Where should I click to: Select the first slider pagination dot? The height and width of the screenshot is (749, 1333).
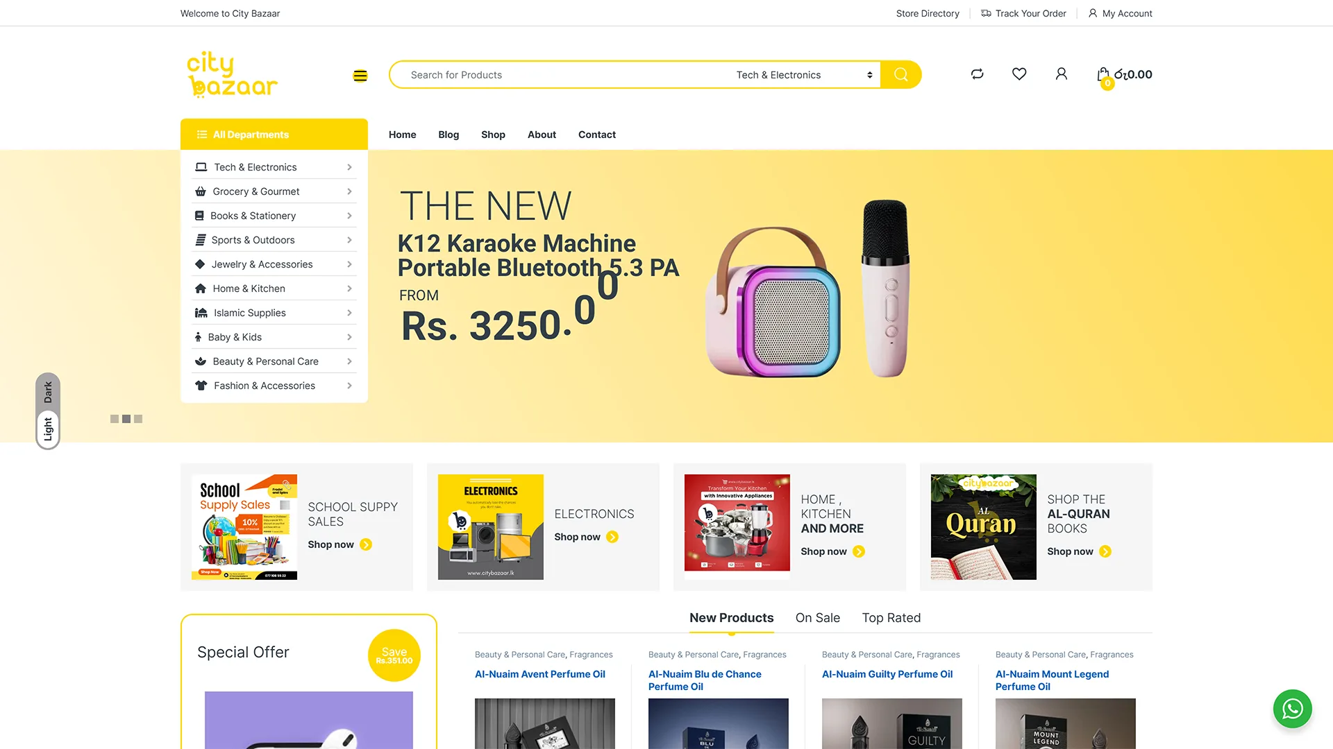click(115, 419)
